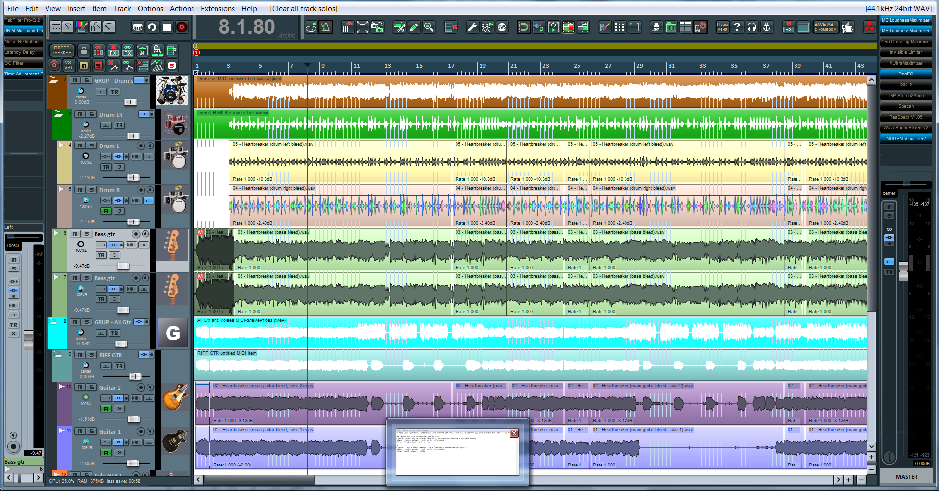The height and width of the screenshot is (491, 939).
Task: Click the zoom-to-fit expand arrows icon
Action: tap(362, 27)
